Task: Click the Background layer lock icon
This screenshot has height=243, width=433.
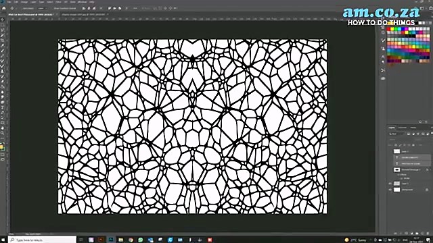Action: click(x=427, y=190)
